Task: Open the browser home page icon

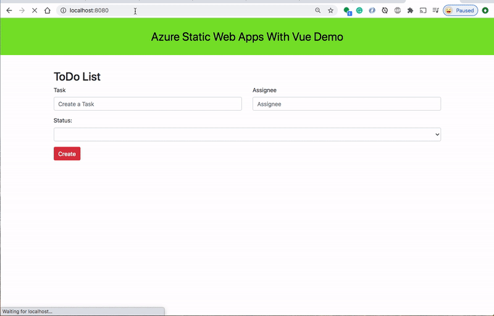Action: coord(48,11)
